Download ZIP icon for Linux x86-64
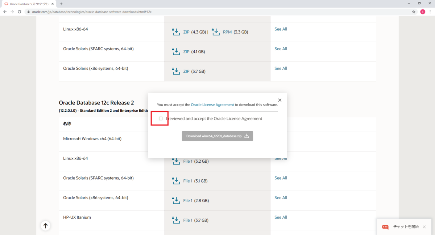The image size is (435, 235). [176, 32]
